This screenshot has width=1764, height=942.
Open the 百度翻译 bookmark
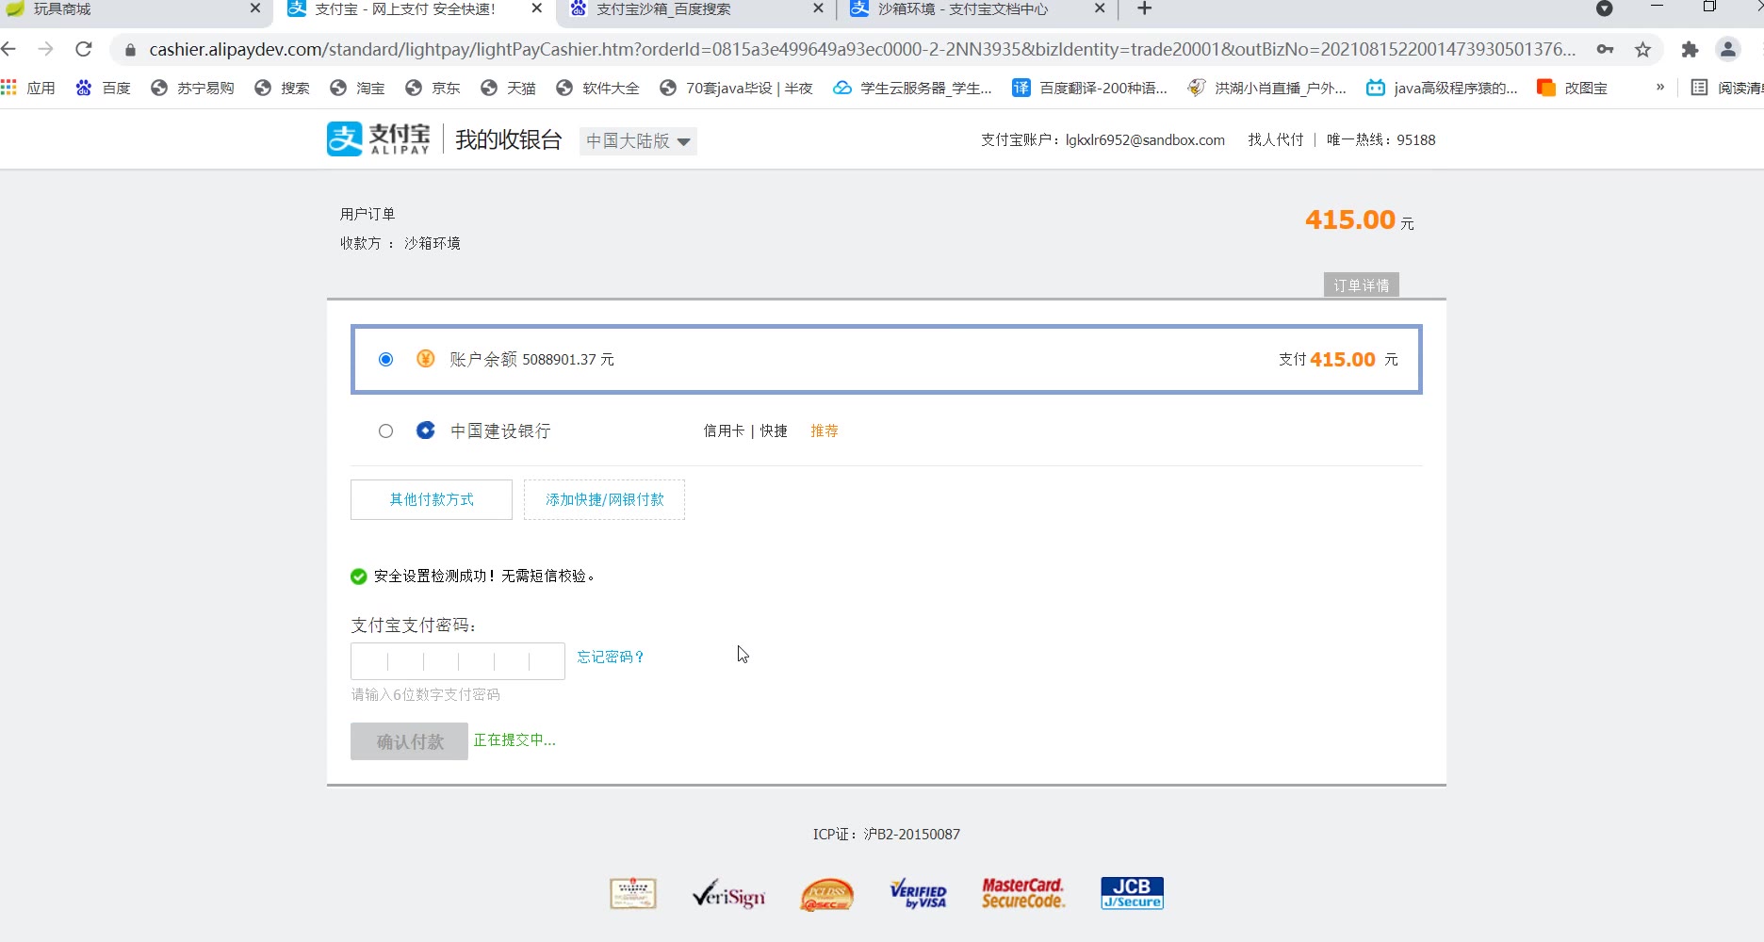point(1089,88)
